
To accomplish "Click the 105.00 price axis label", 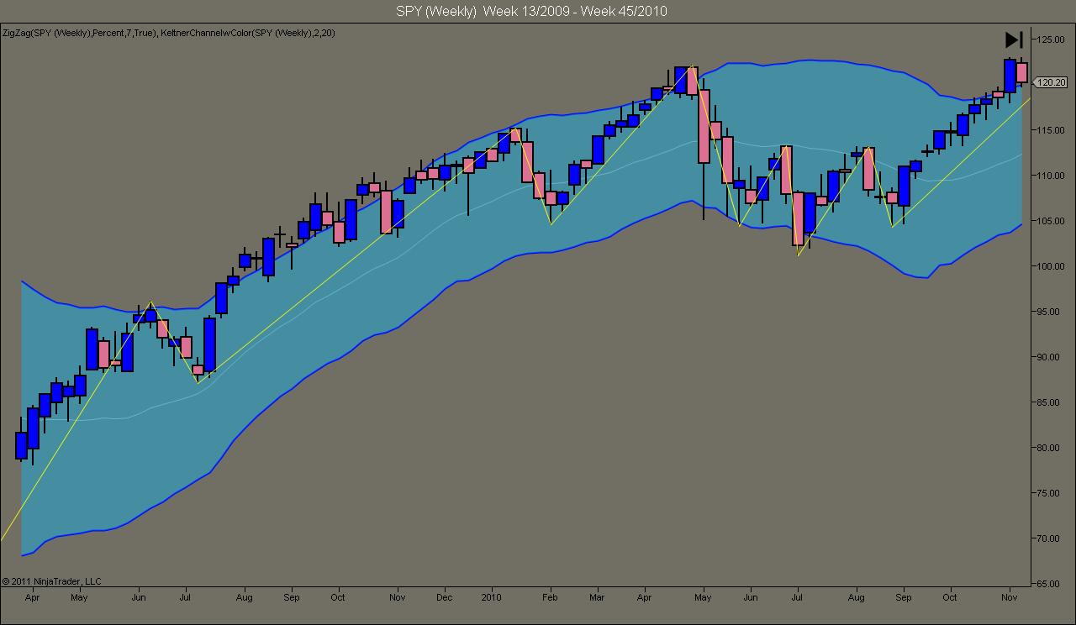I will (1052, 221).
